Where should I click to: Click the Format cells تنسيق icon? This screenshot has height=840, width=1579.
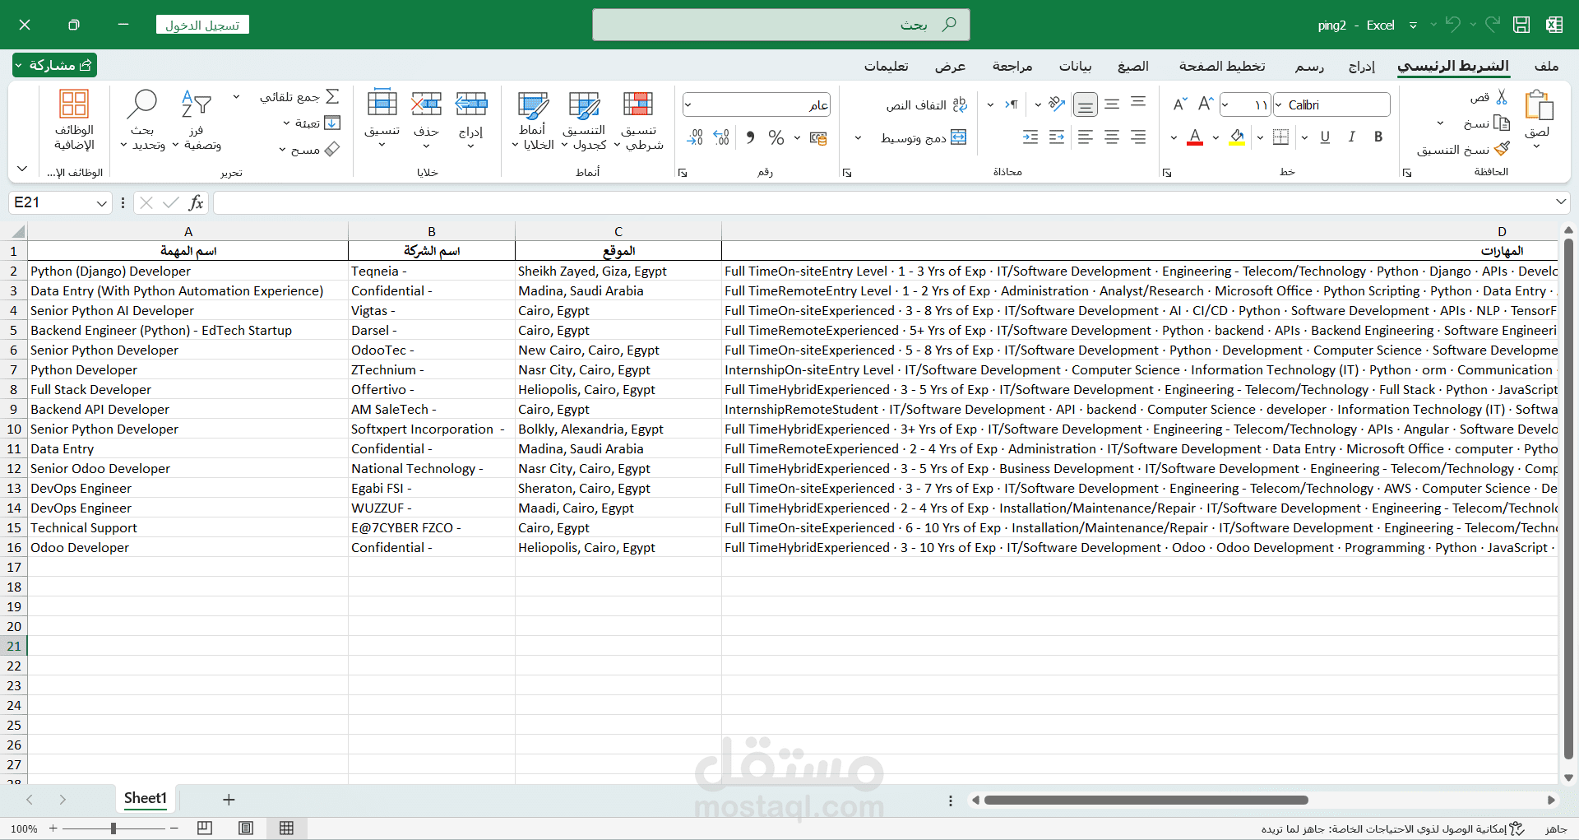click(x=382, y=104)
